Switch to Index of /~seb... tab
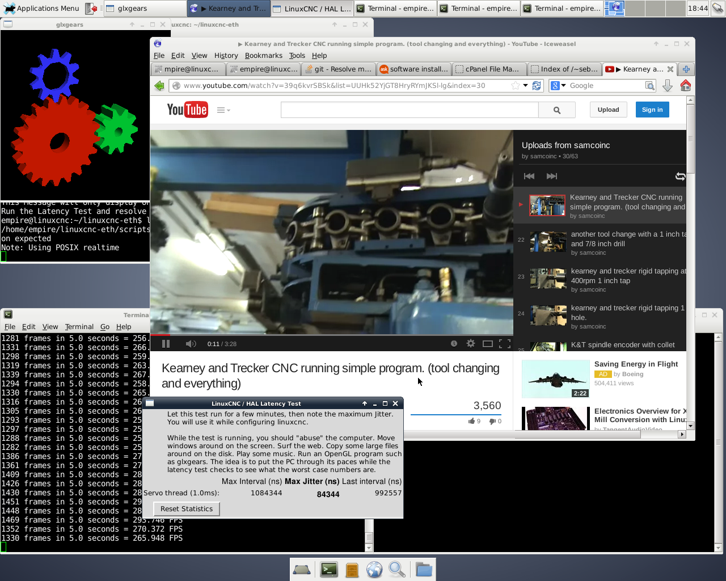 564,69
